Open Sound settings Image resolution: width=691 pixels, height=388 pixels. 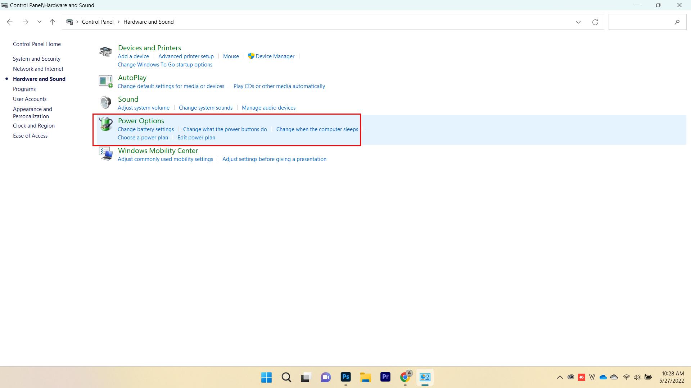(128, 99)
